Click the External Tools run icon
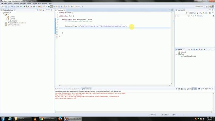 [x=27, y=6]
